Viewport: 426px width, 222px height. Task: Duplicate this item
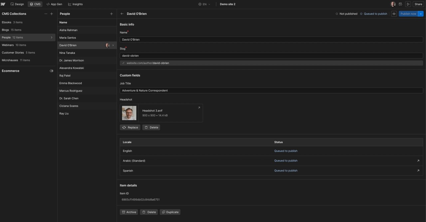point(170,212)
